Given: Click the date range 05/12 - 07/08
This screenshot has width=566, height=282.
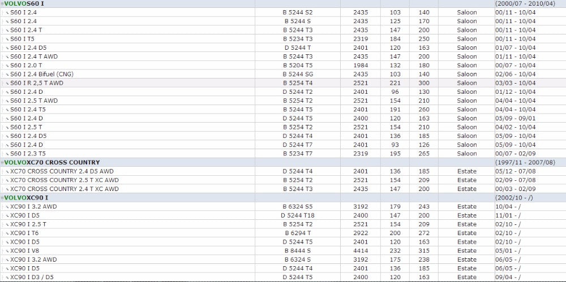Looking at the screenshot, I should click(516, 172).
